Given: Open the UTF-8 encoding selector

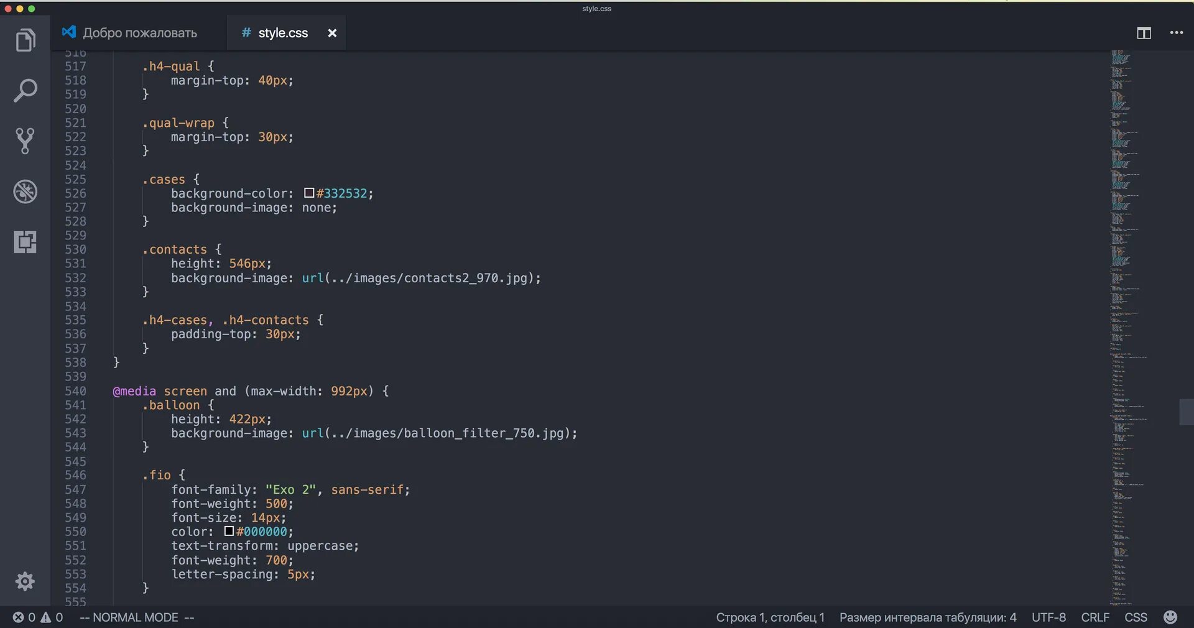Looking at the screenshot, I should (1048, 617).
